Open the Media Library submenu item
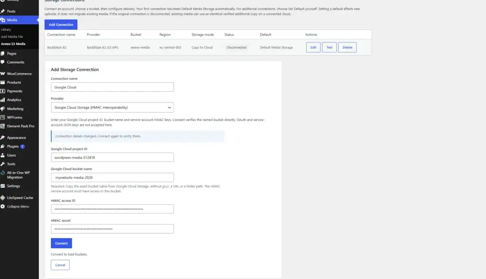The image size is (486, 279). 6,29
